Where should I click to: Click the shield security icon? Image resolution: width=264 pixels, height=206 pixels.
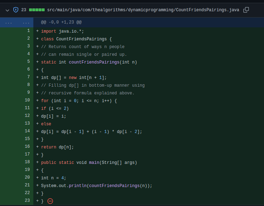tap(16, 10)
